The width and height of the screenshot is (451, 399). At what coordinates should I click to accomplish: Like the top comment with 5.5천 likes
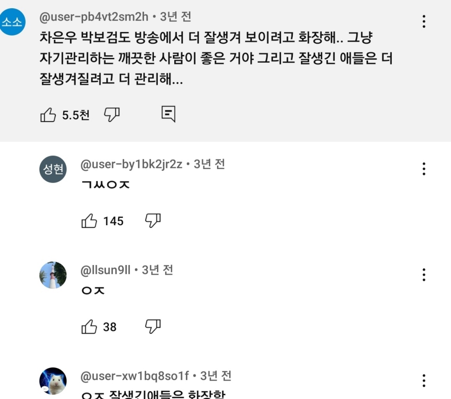(48, 115)
